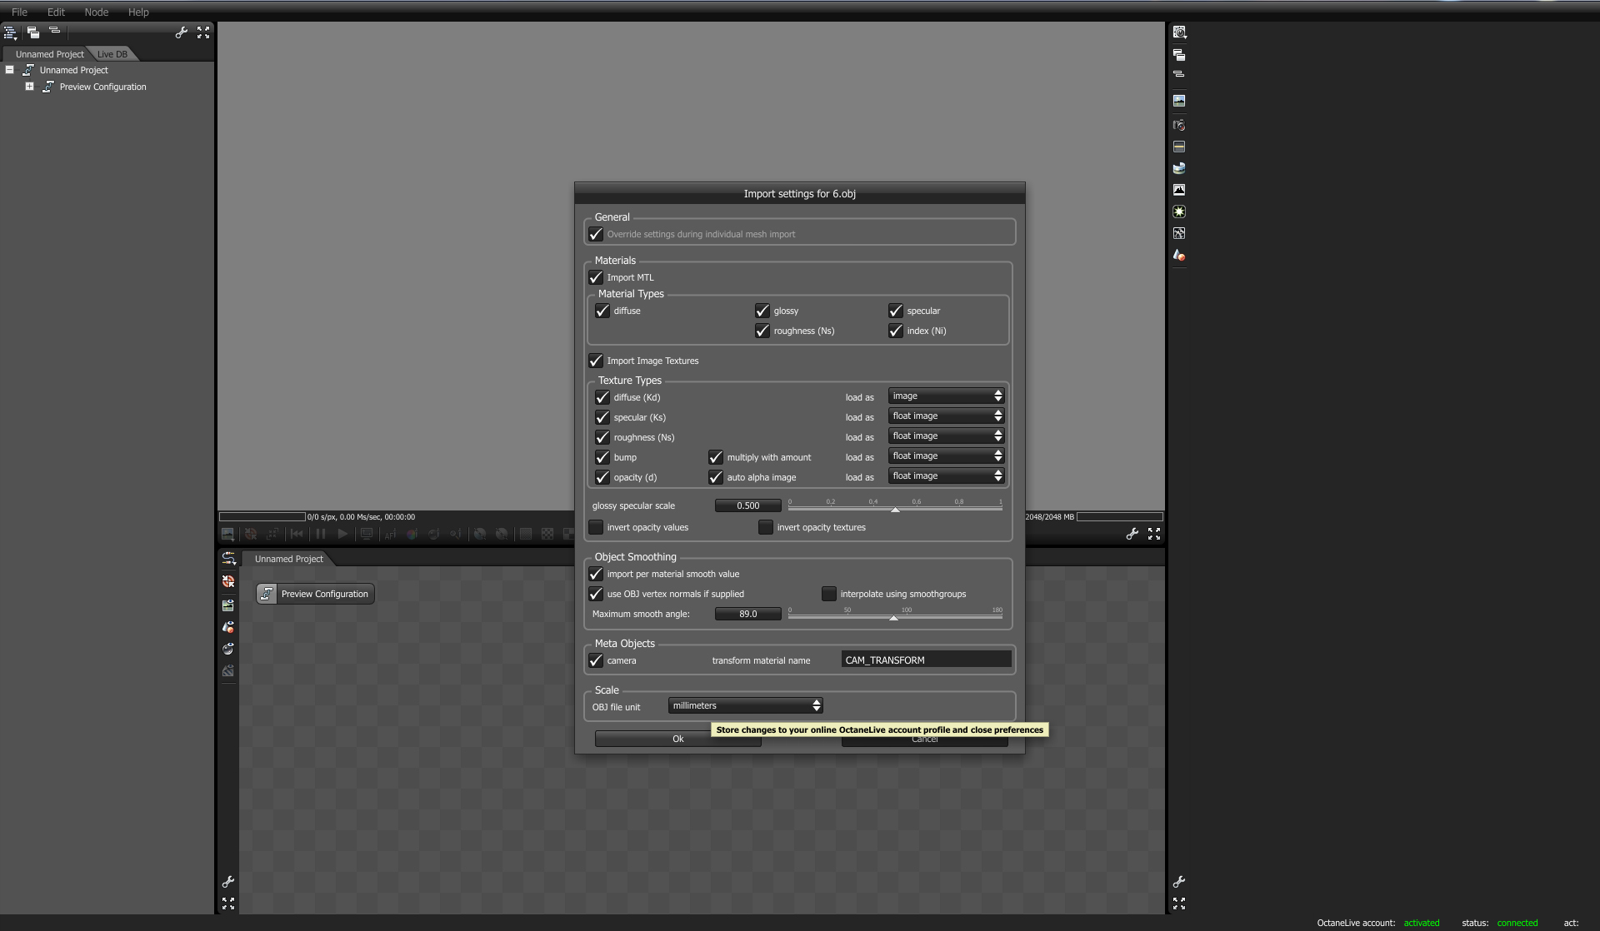Click the geometry cone-and-sphere icon in right sidebar
The width and height of the screenshot is (1600, 931).
[x=1178, y=255]
